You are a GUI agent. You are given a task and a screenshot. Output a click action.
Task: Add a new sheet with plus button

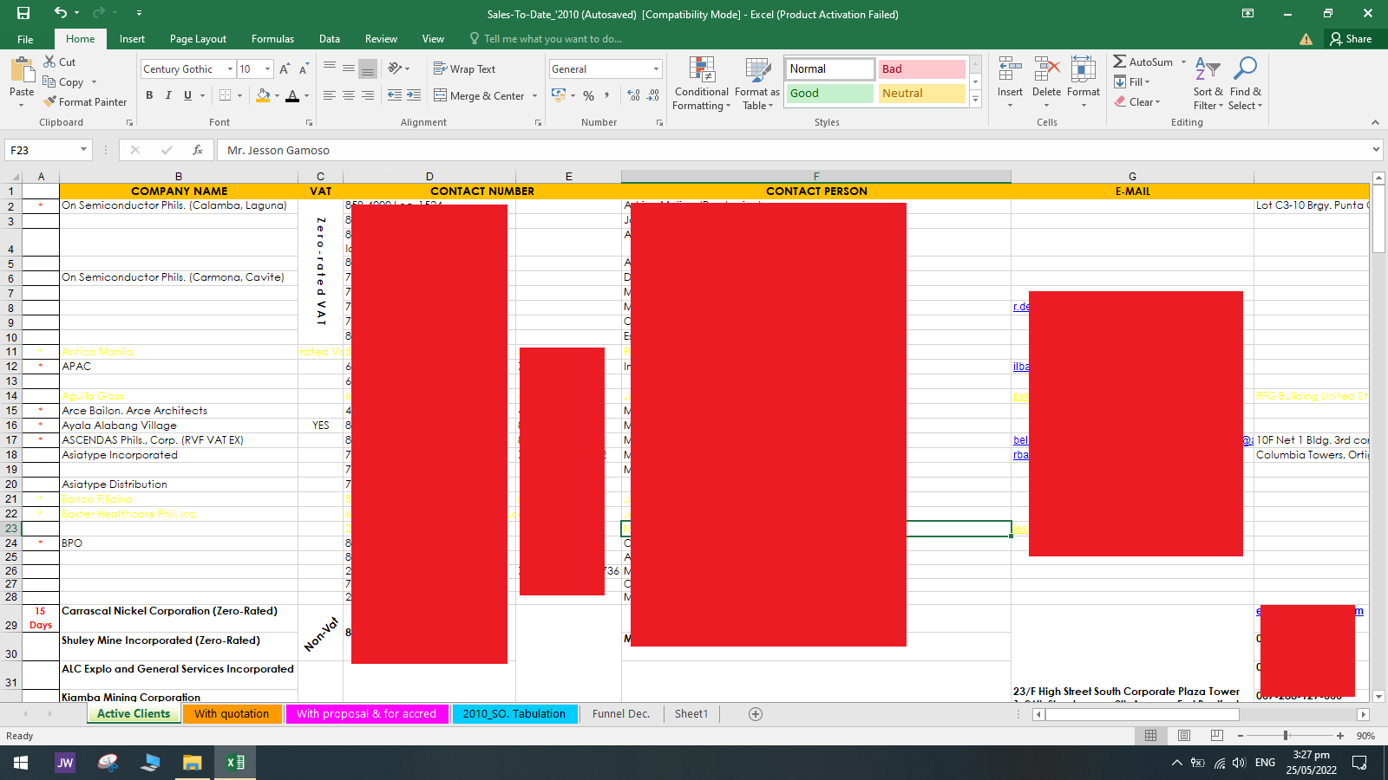[x=756, y=714]
